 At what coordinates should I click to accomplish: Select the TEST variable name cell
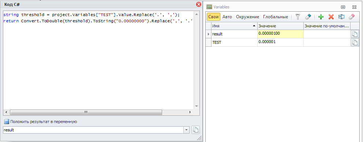[234, 42]
